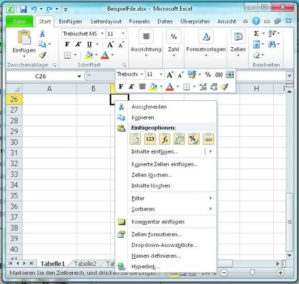Toggle Bold F in ribbon Schriftart group
Image resolution: width=299 pixels, height=284 pixels.
[x=67, y=44]
